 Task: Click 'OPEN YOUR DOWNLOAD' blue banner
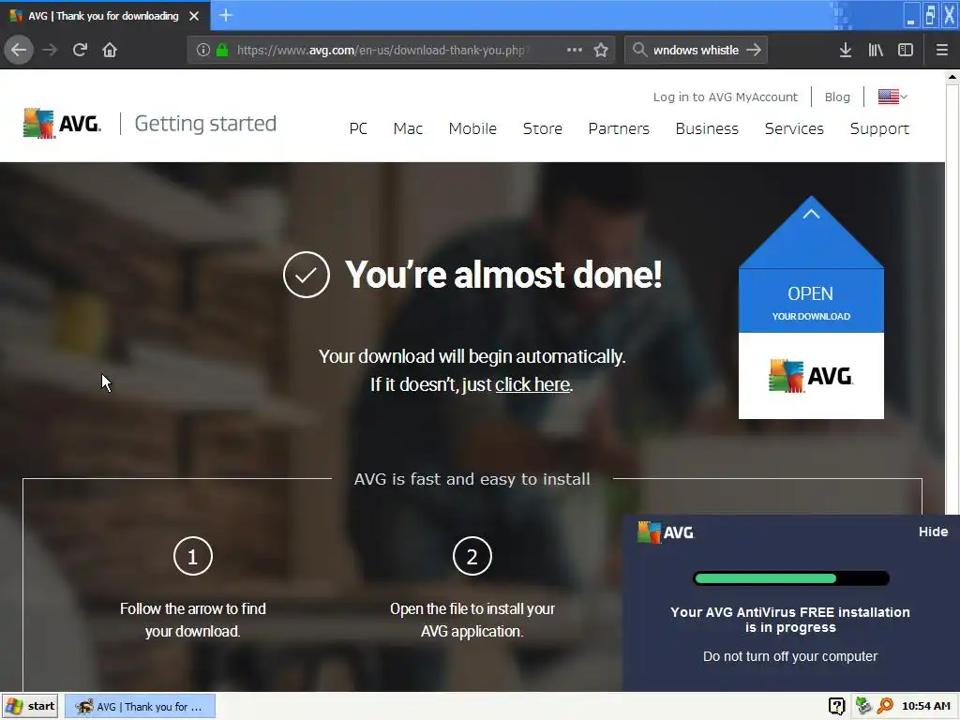click(x=811, y=301)
